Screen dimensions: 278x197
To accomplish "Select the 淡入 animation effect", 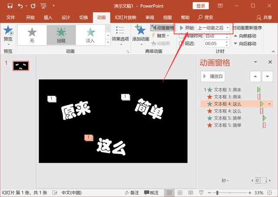I will click(90, 35).
